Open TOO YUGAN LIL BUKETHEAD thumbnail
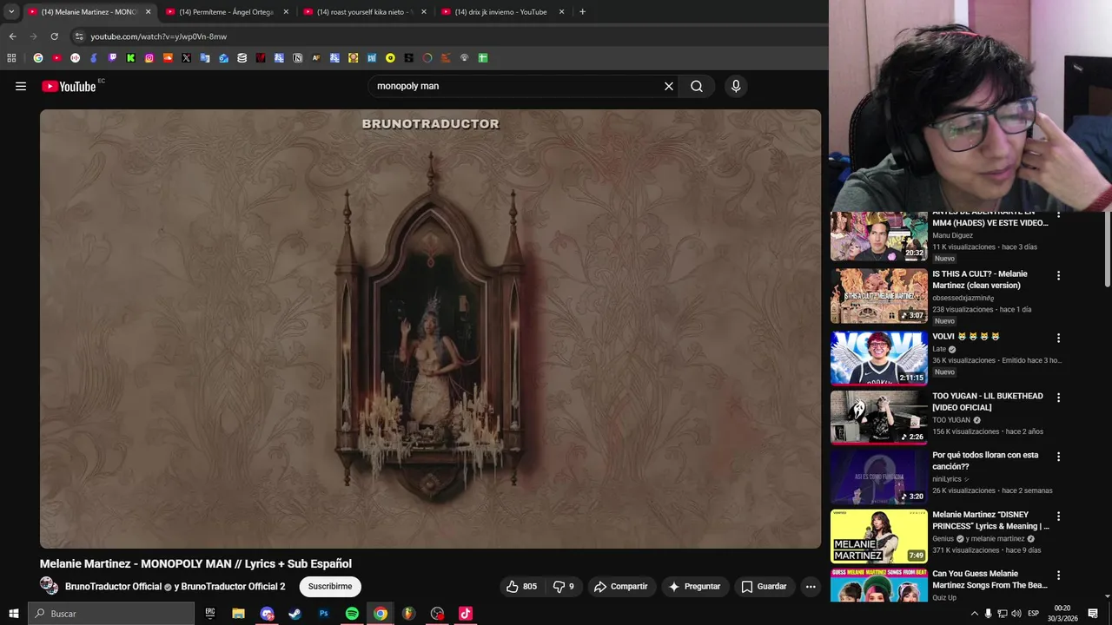The image size is (1112, 625). tap(879, 418)
